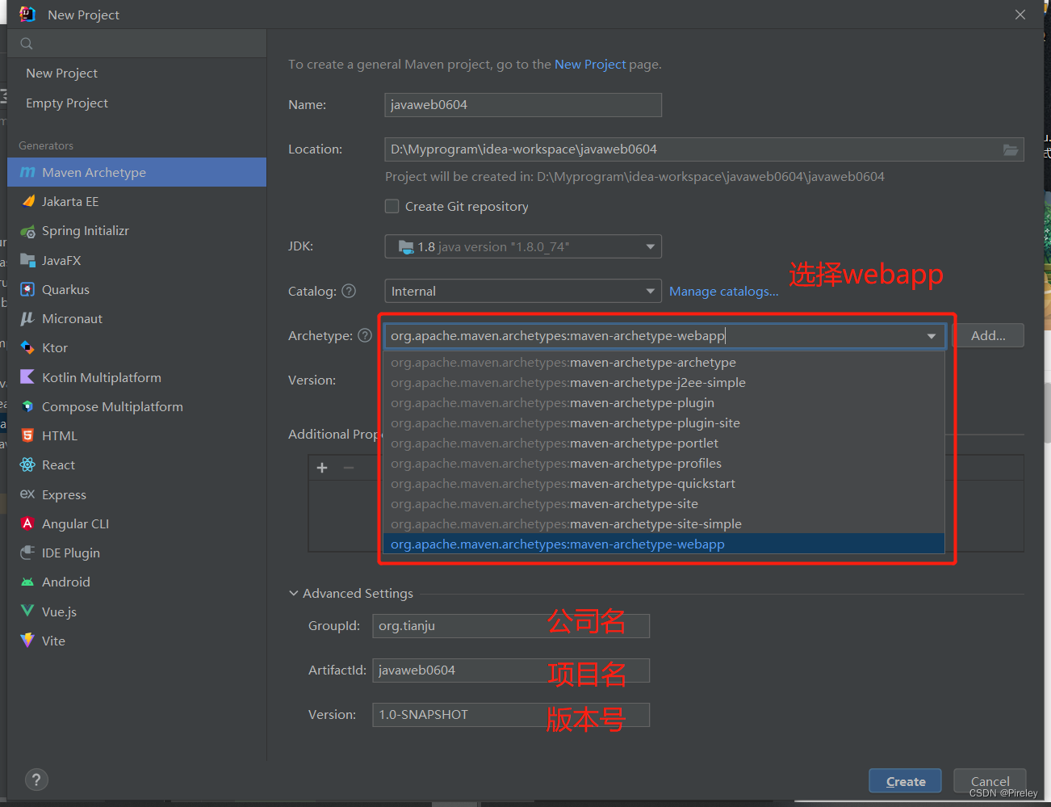
Task: Show help for the Catalog field
Action: point(349,291)
